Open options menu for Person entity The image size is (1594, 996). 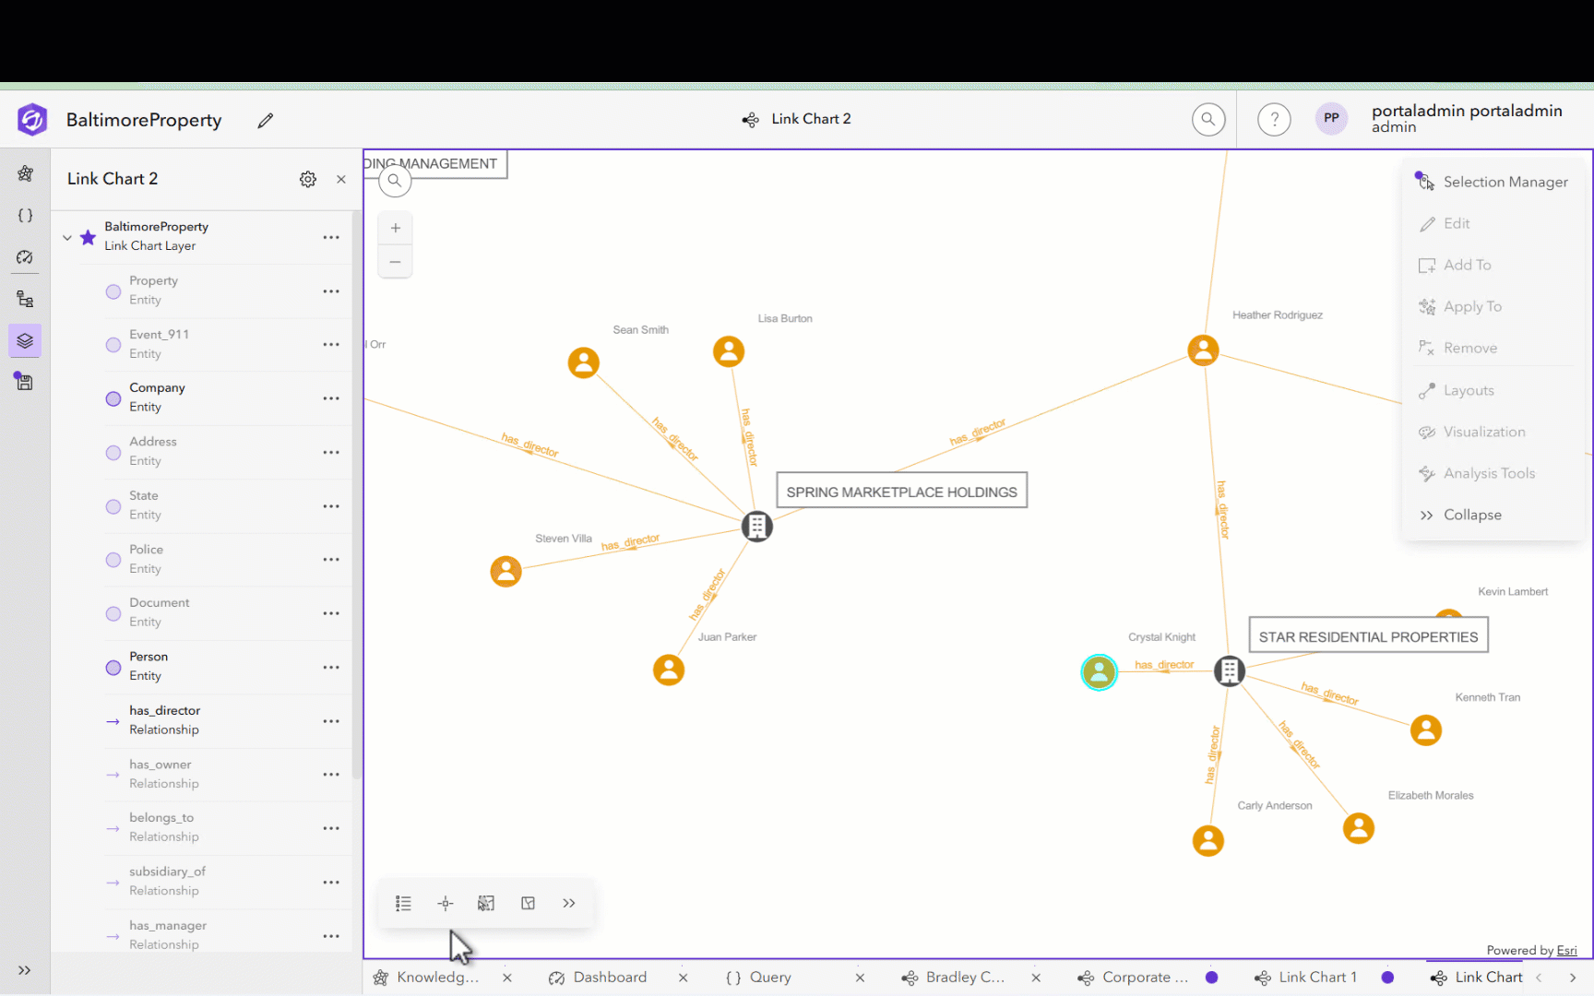331,668
